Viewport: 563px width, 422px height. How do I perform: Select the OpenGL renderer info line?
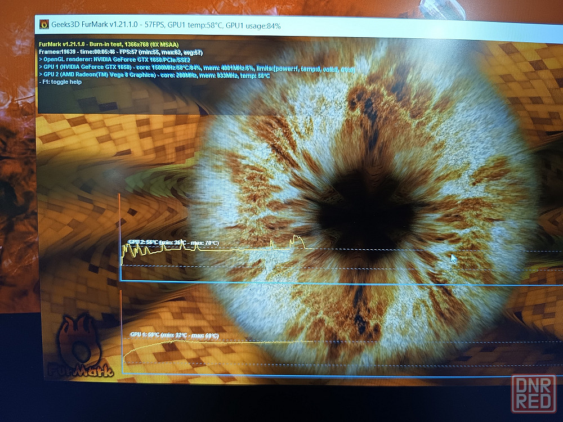point(119,59)
